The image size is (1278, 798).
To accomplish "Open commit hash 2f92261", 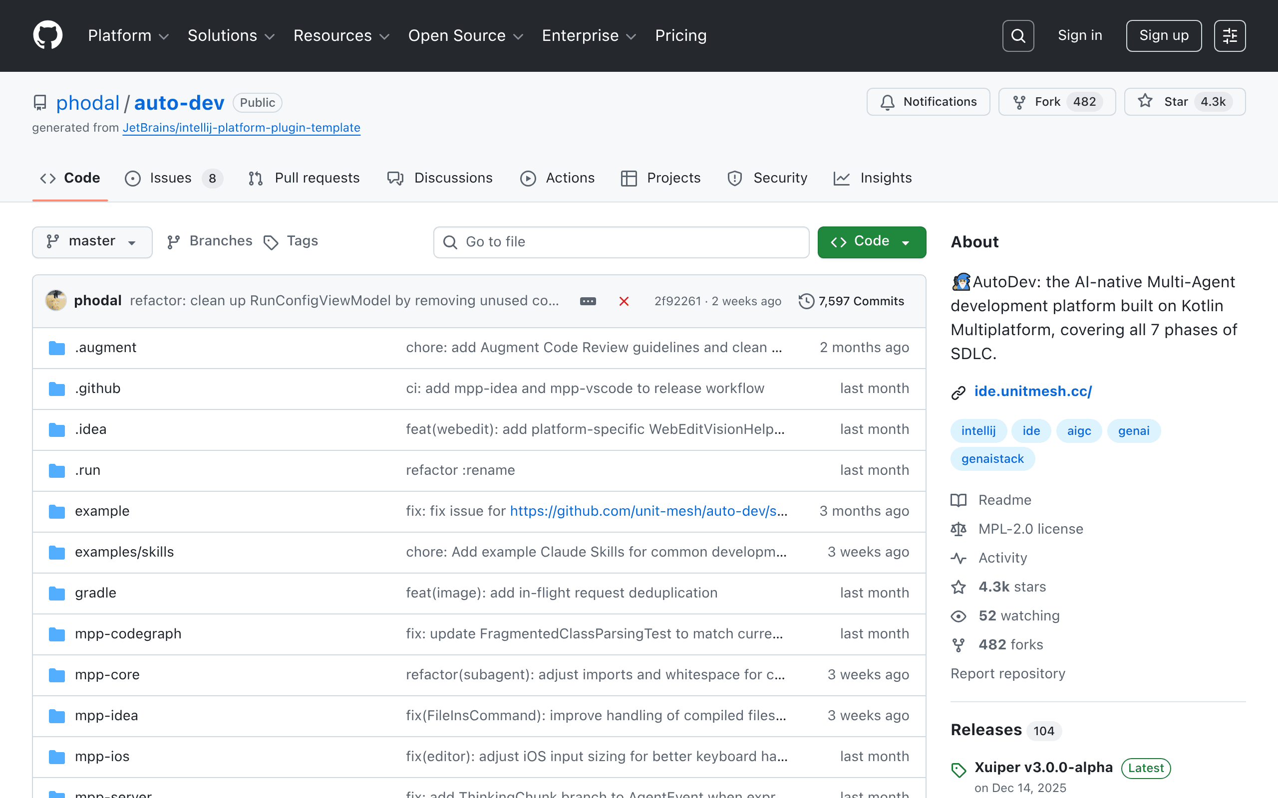I will (677, 301).
